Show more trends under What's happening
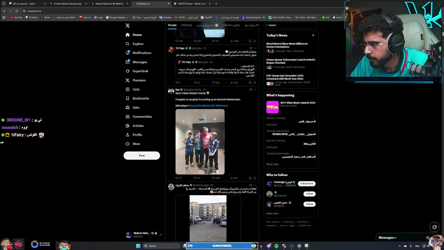This screenshot has width=444, height=250. point(272,164)
